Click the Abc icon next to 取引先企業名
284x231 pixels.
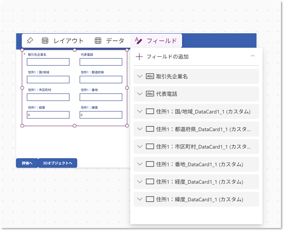click(150, 76)
